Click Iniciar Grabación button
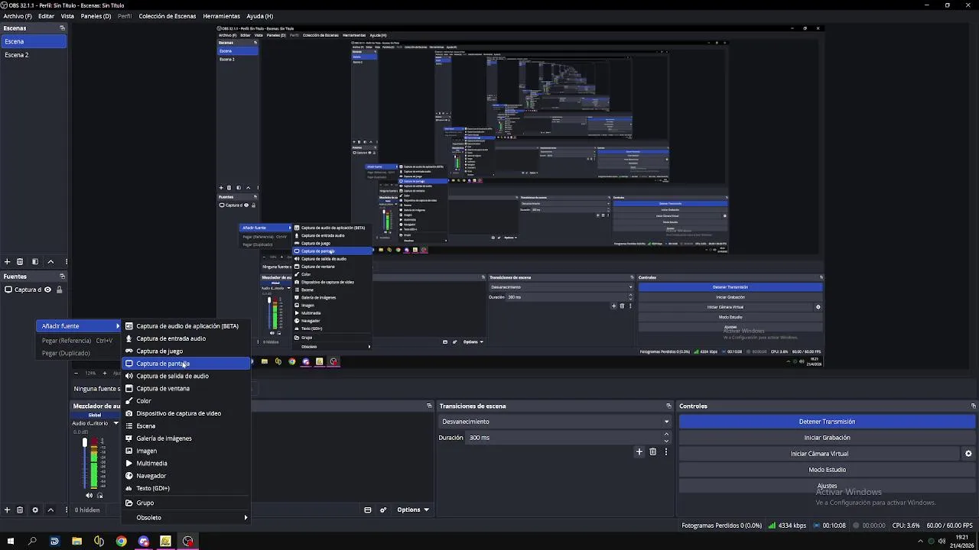The width and height of the screenshot is (979, 550). [827, 438]
